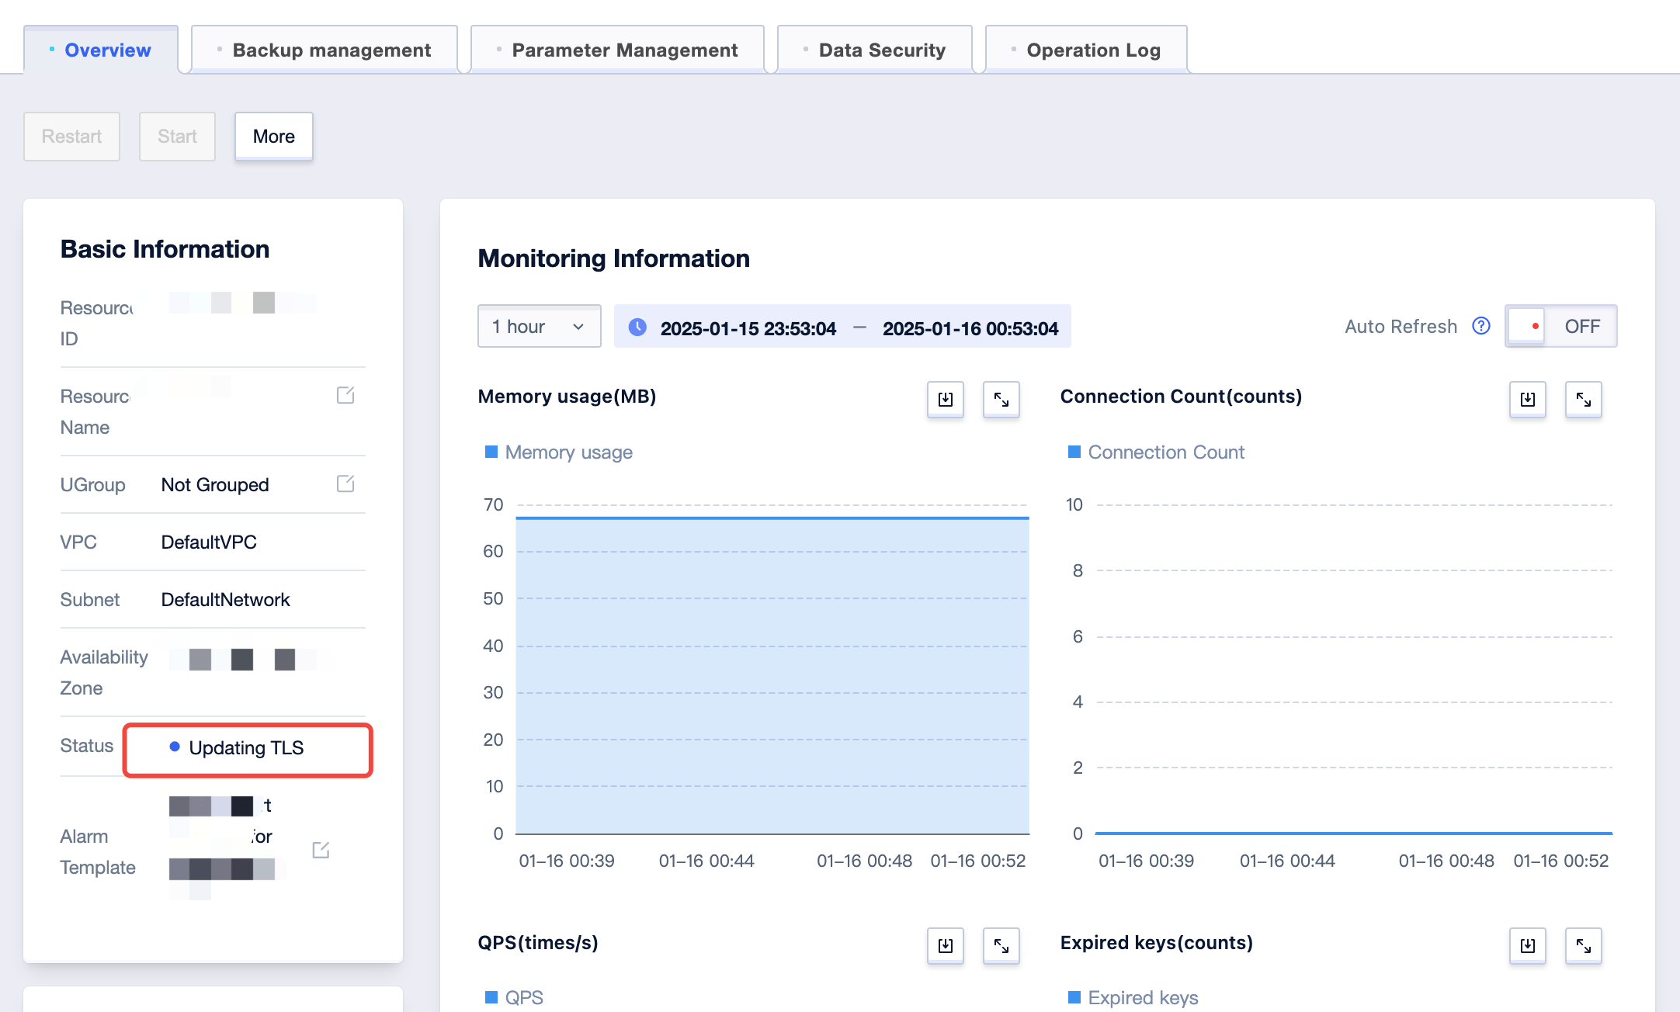This screenshot has height=1012, width=1680.
Task: Click the QPS(times/s) chart title
Action: point(538,943)
